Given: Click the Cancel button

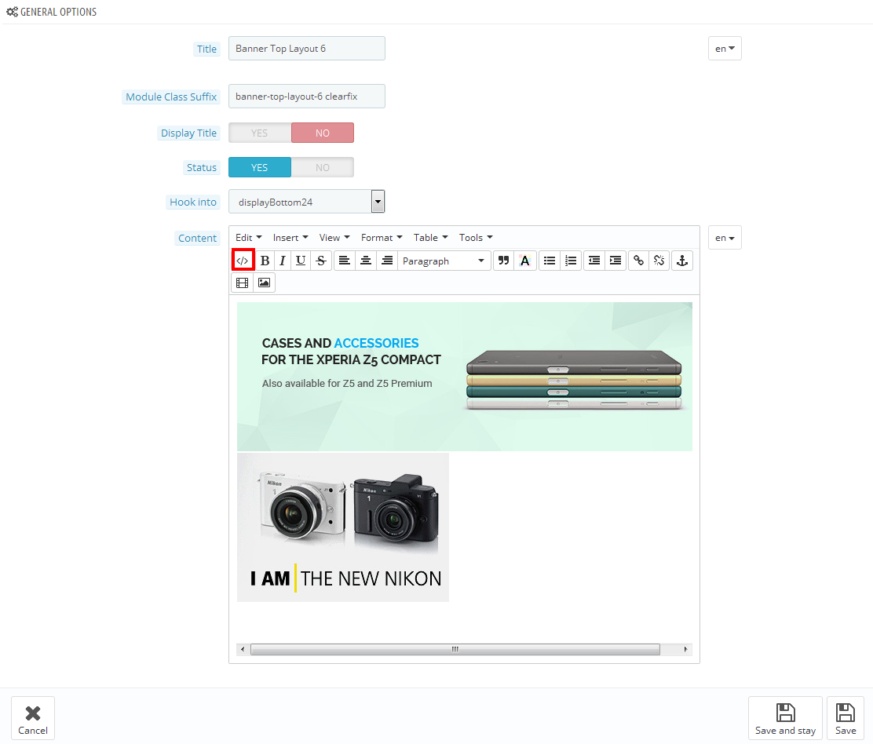Looking at the screenshot, I should point(33,718).
